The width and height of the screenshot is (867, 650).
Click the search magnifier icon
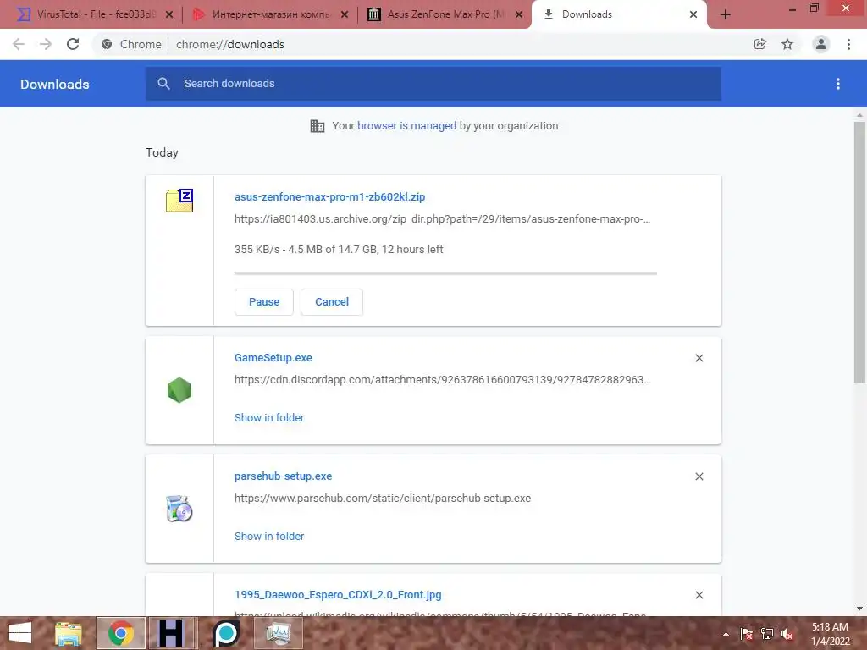point(163,84)
